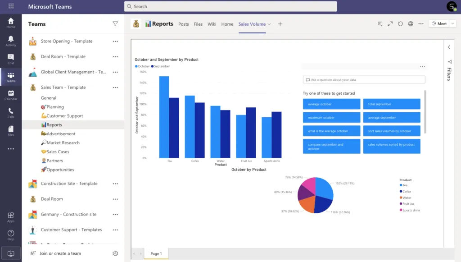Show the tab conversation icon
461x262 pixels.
coord(380,24)
